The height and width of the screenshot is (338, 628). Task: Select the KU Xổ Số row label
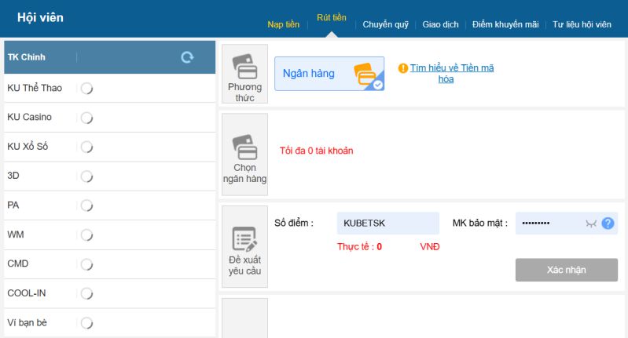[x=28, y=146]
